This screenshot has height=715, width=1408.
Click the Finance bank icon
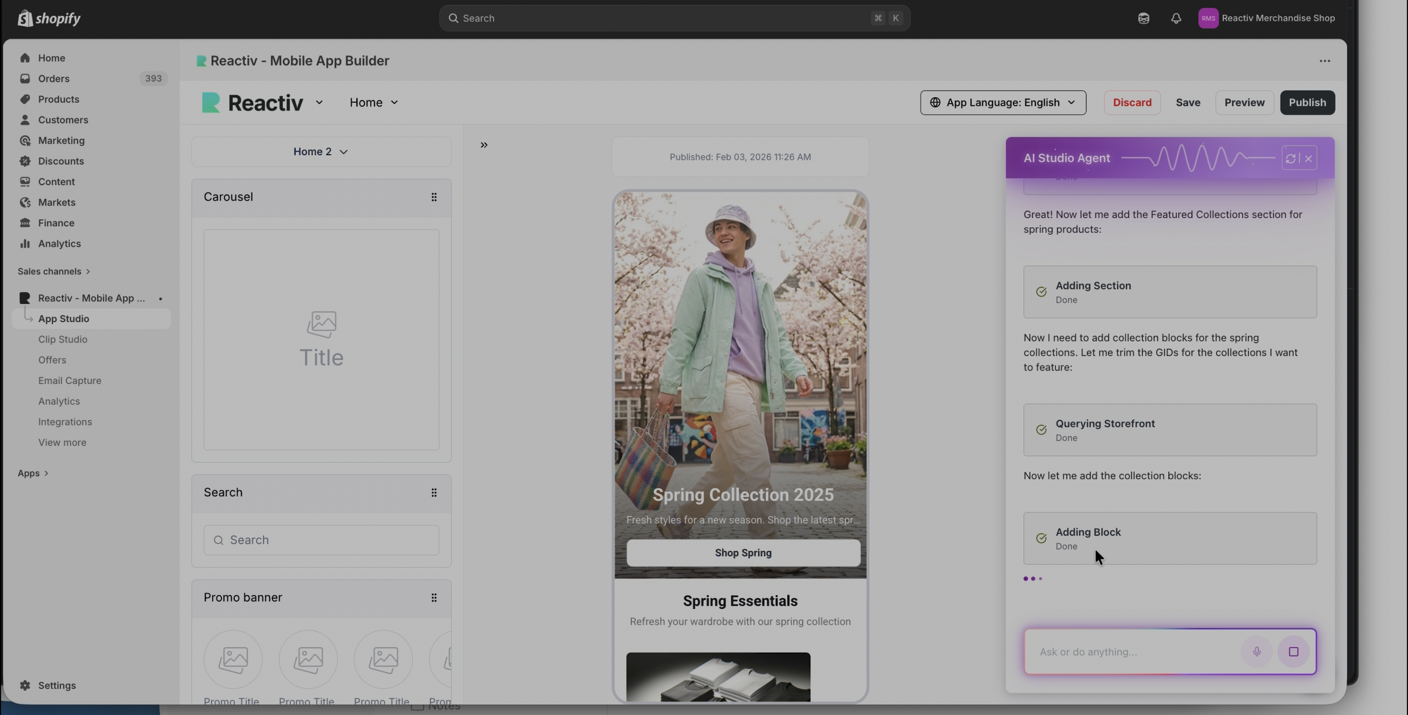25,223
